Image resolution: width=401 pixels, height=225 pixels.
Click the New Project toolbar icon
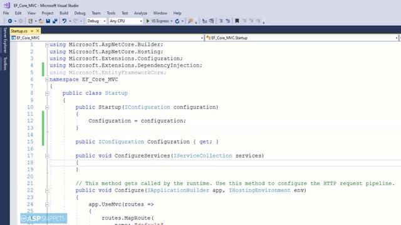(x=30, y=21)
